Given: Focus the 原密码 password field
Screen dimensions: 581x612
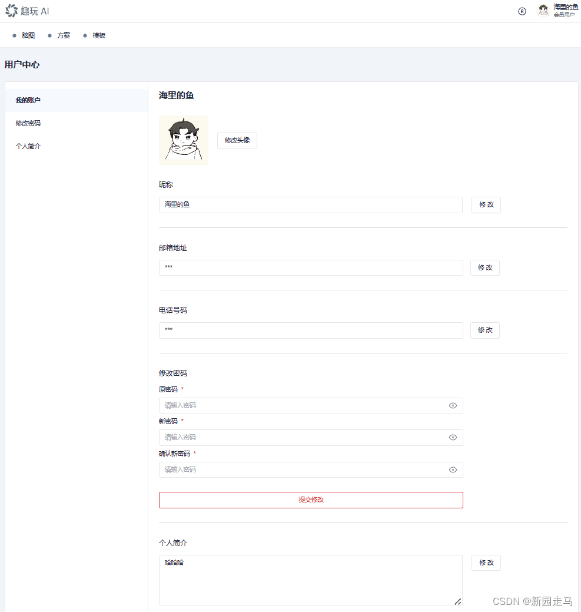Looking at the screenshot, I should click(x=311, y=405).
